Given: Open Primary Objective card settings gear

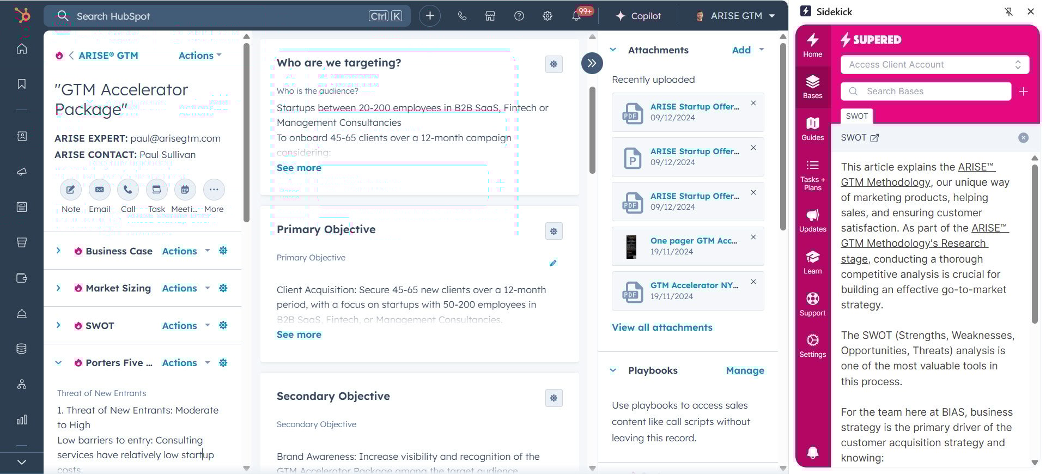Looking at the screenshot, I should (x=554, y=231).
